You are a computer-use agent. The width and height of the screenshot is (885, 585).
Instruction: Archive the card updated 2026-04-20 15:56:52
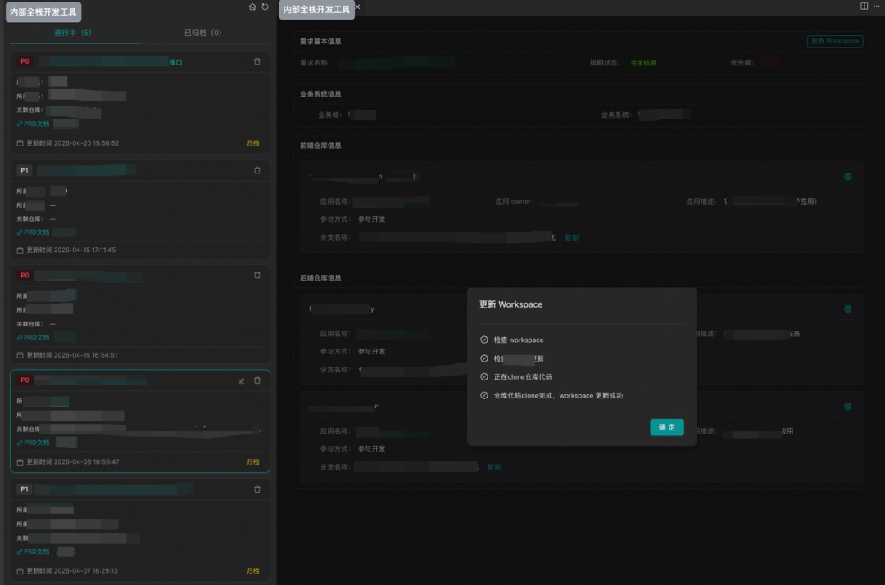(253, 143)
